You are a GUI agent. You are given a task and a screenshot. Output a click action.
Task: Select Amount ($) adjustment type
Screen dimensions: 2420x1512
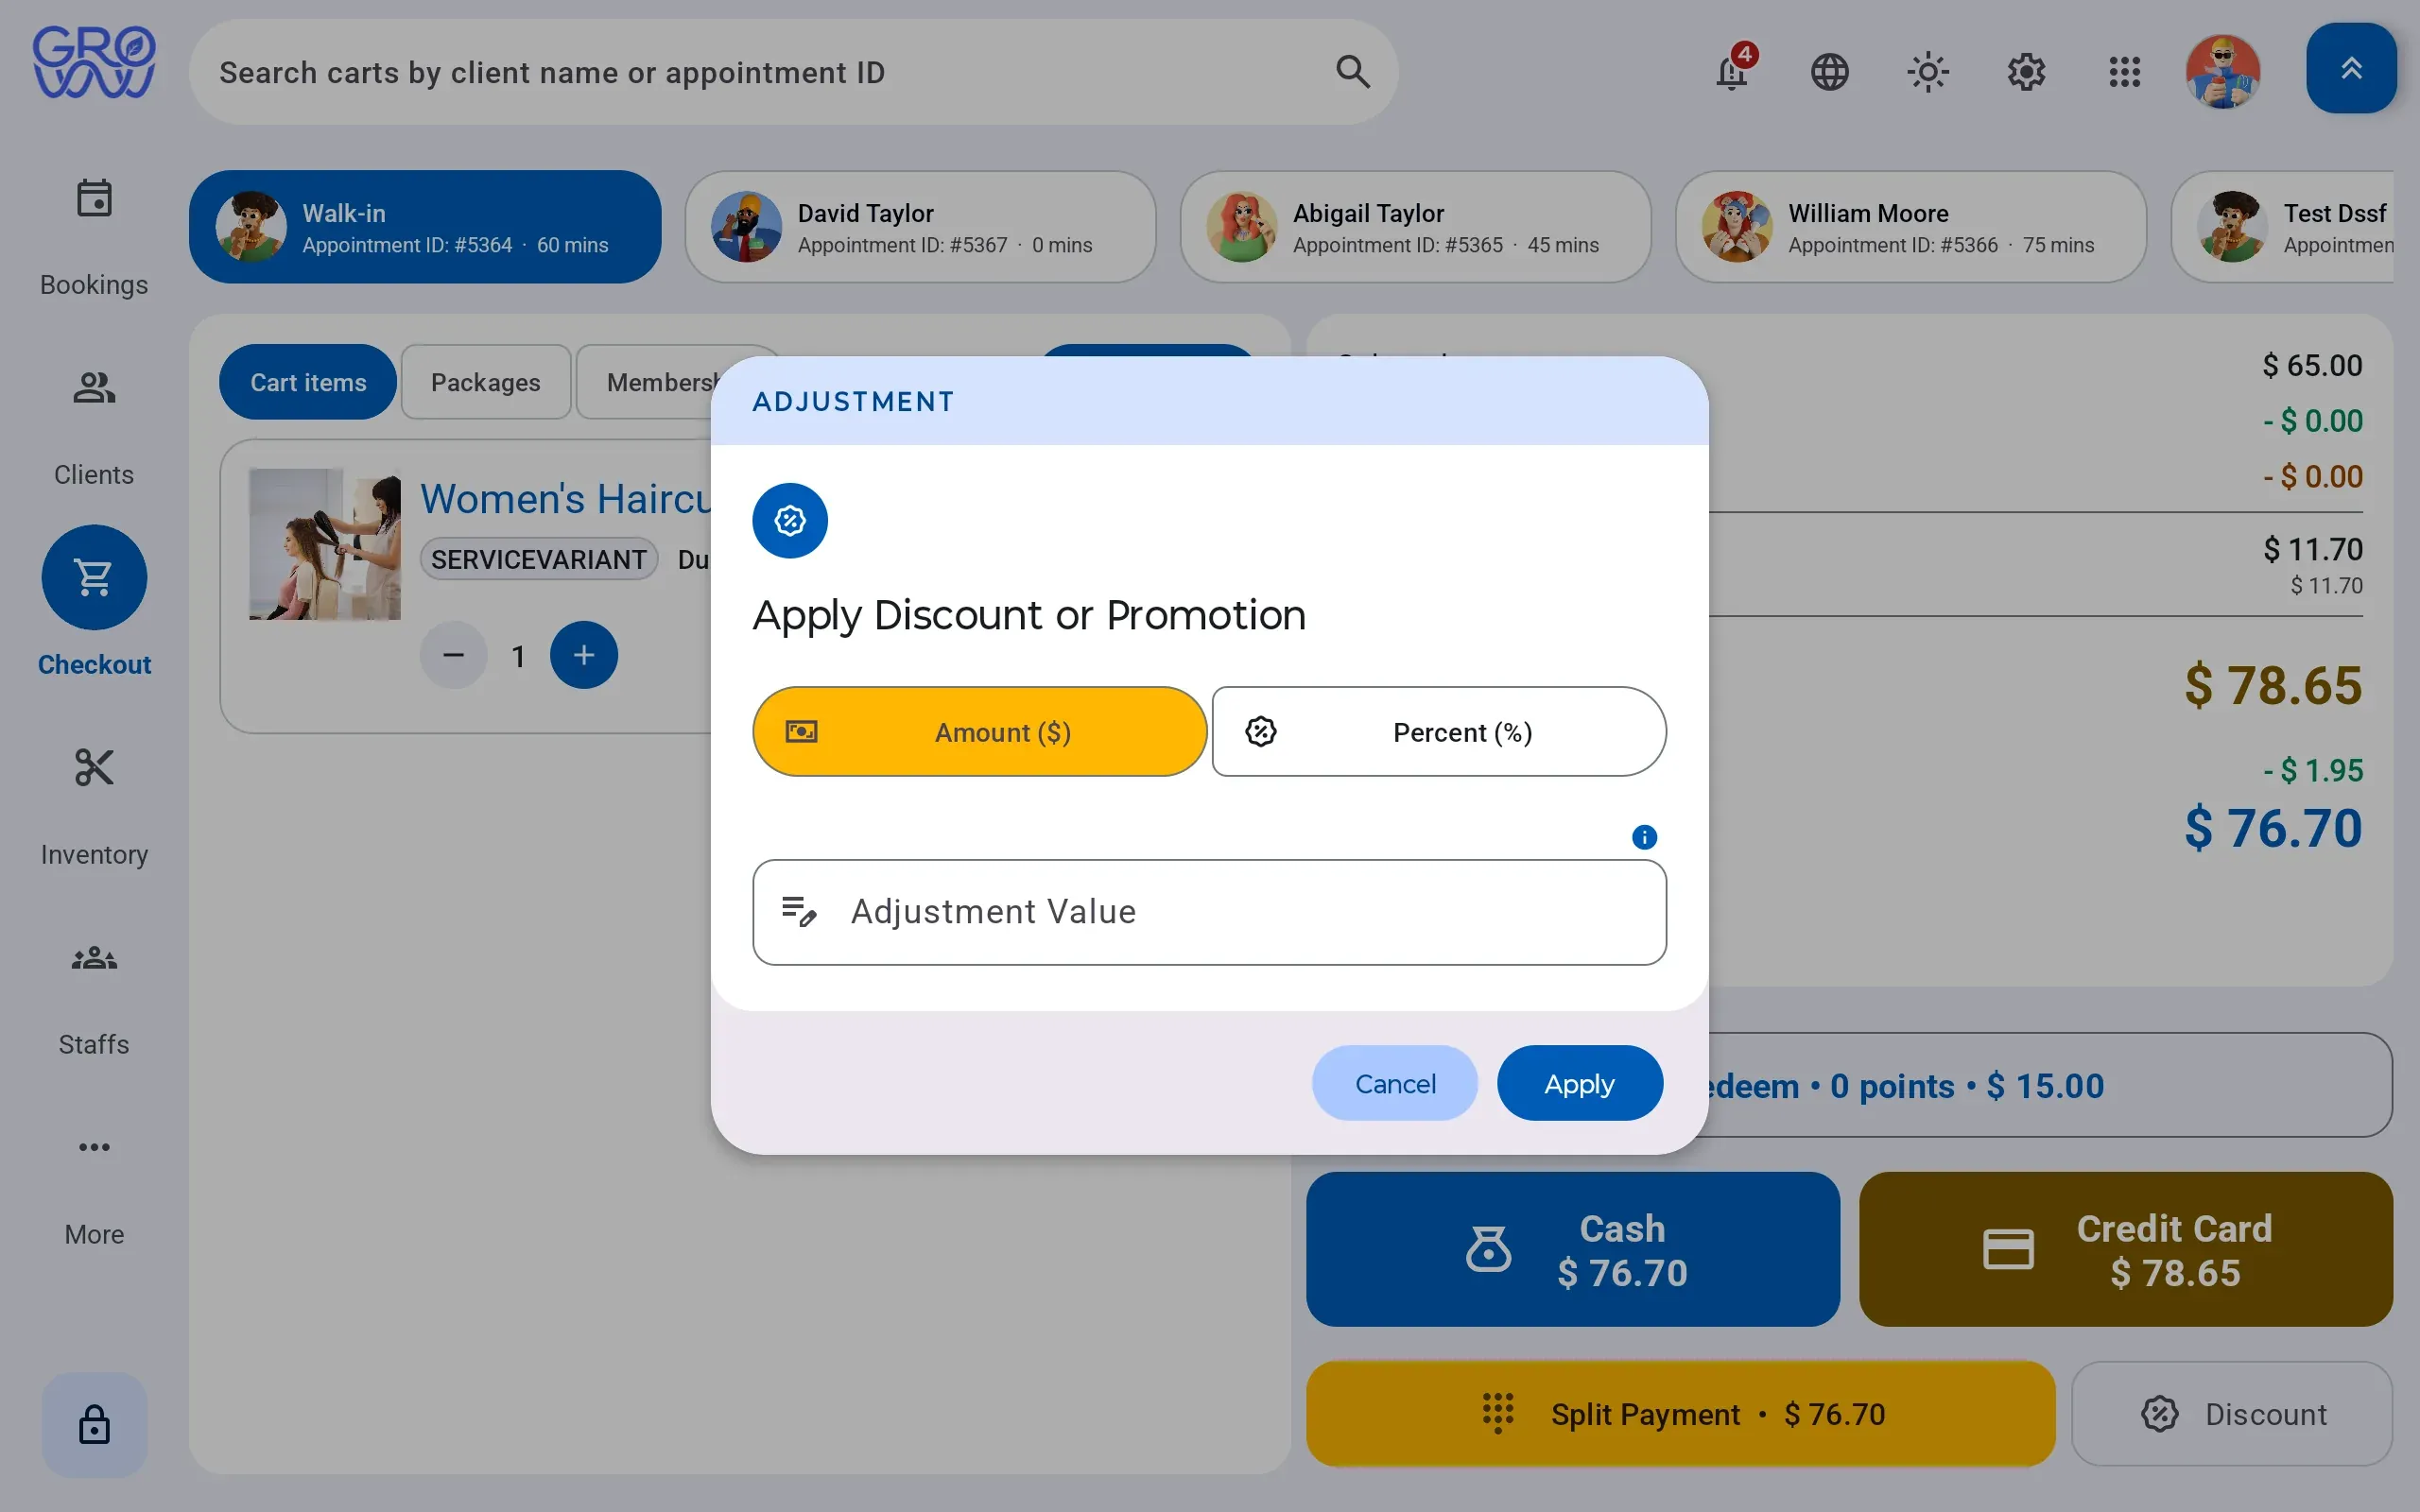979,731
